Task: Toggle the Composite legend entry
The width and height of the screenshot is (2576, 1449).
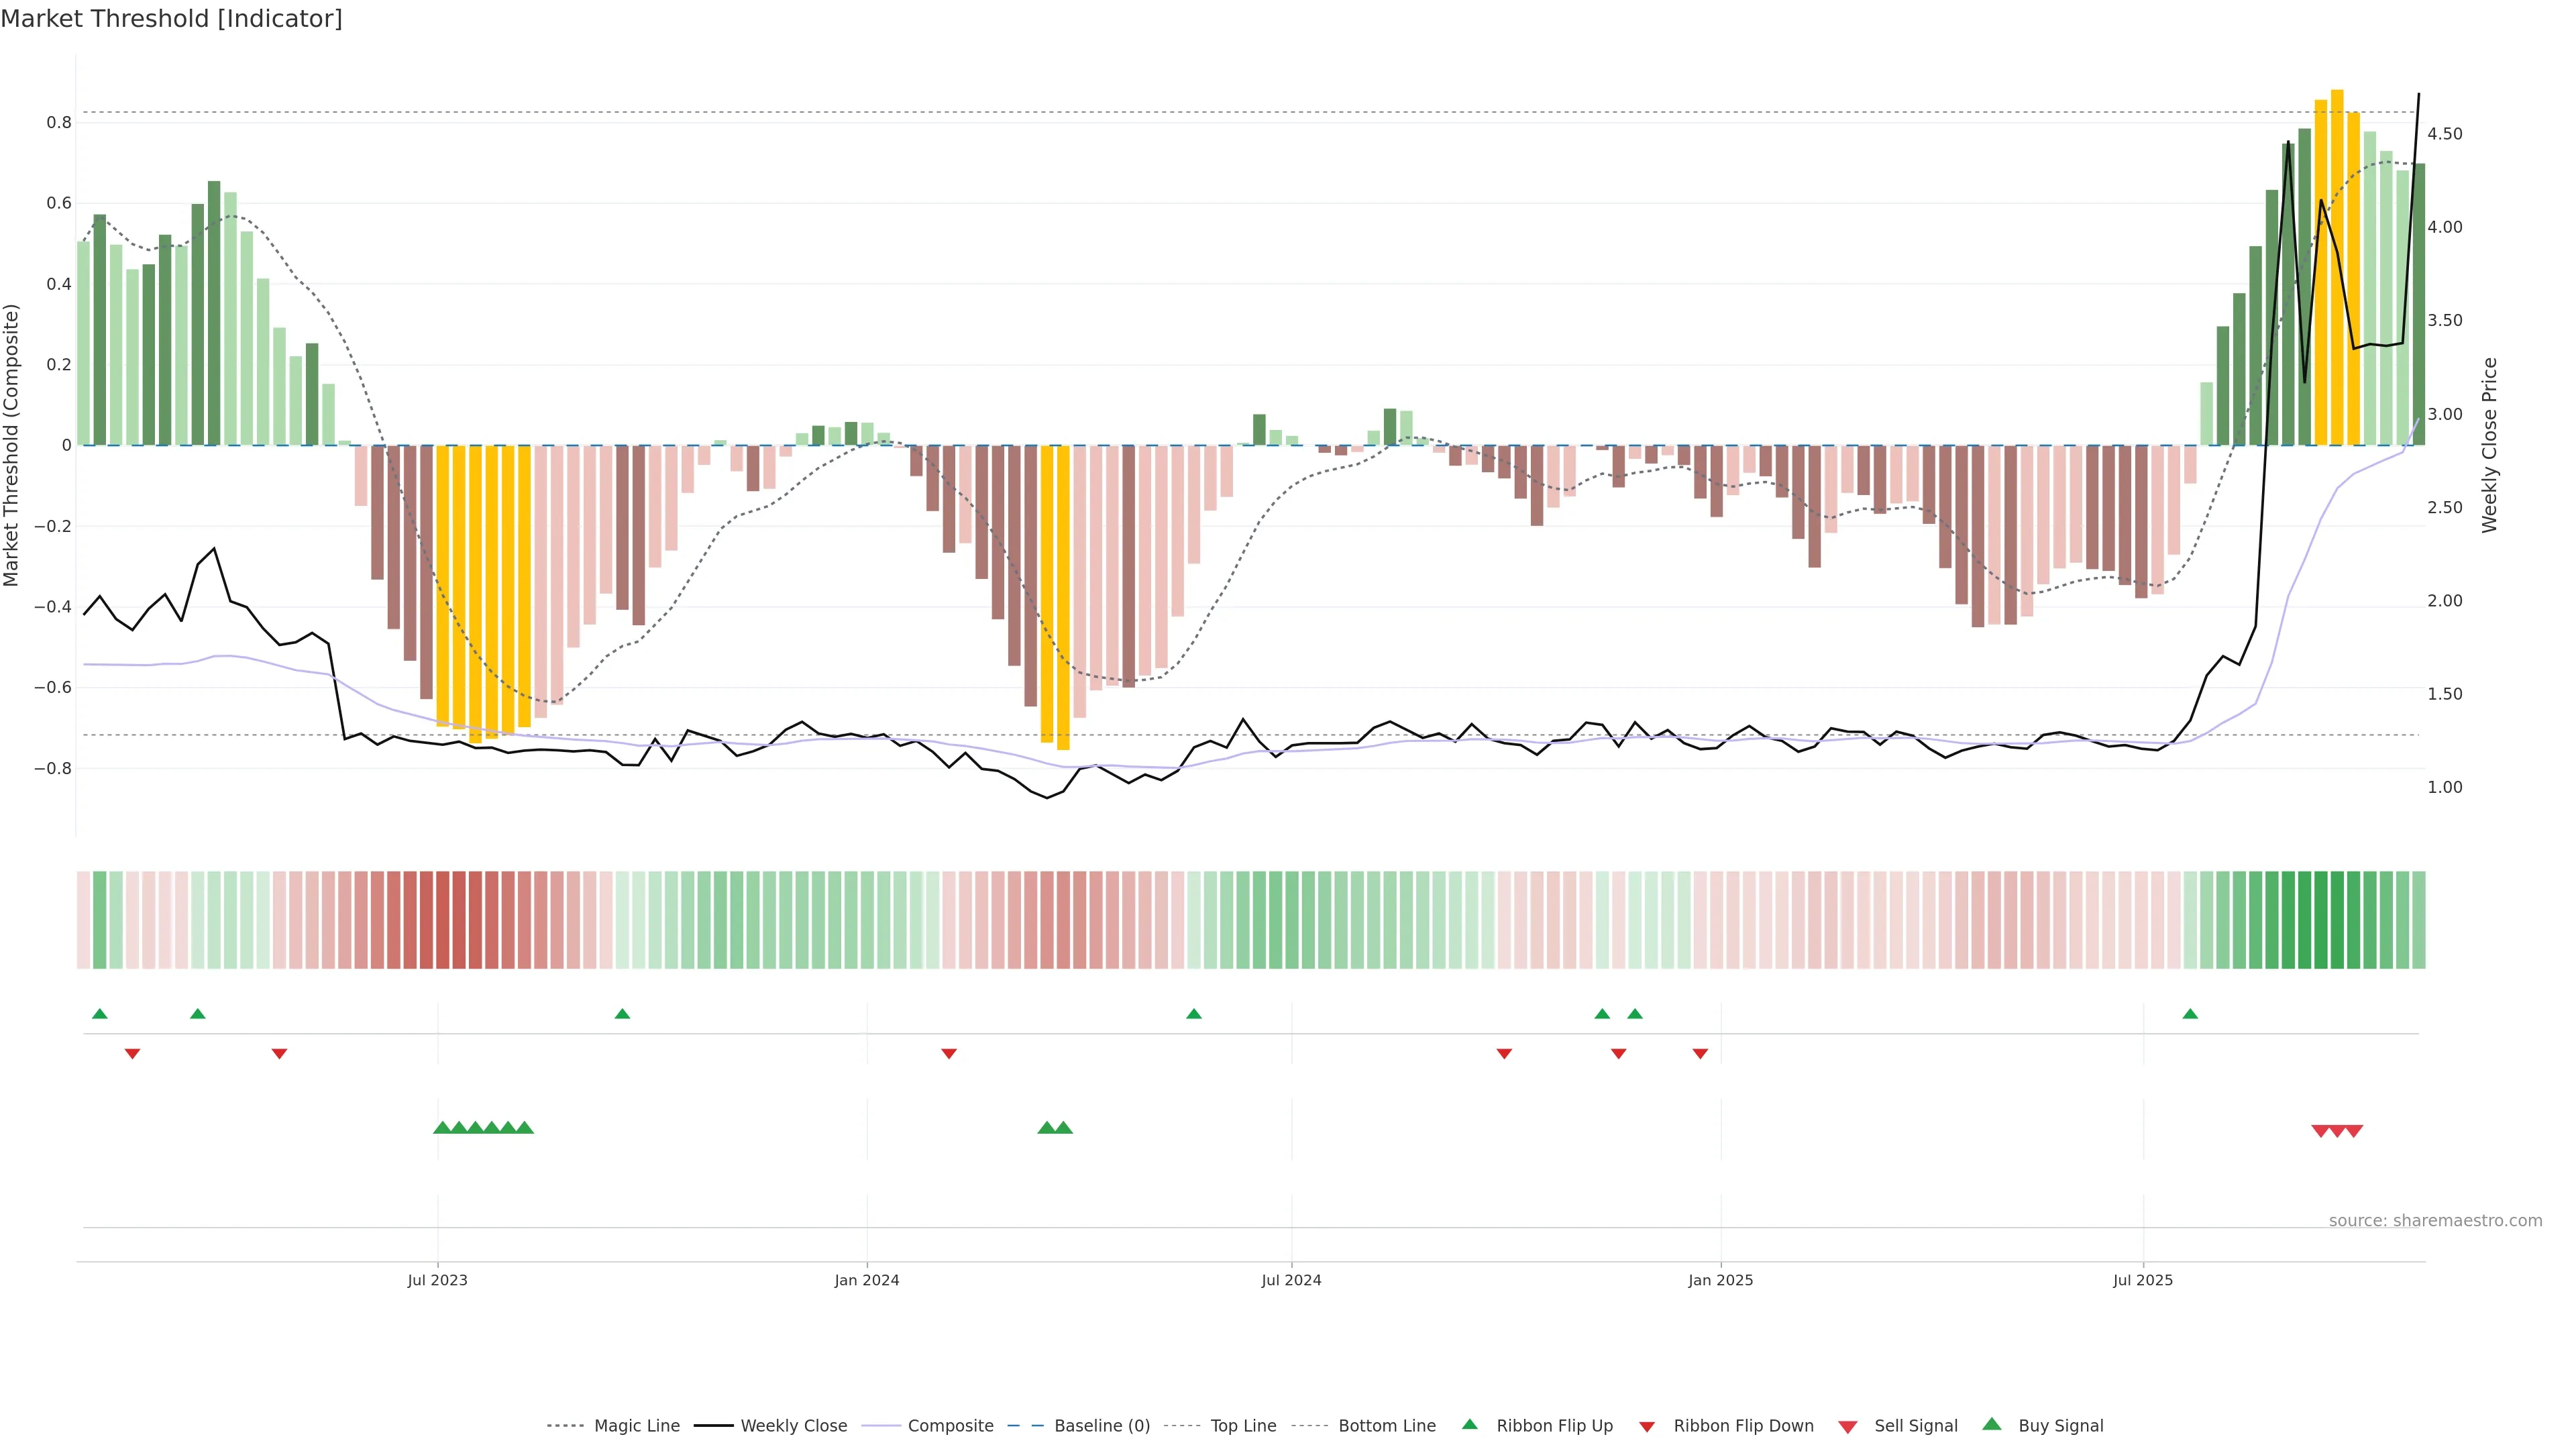Action: [950, 1426]
